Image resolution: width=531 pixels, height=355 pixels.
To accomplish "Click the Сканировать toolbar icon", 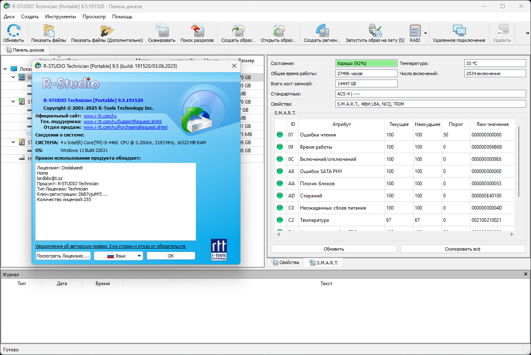I will 162,31.
